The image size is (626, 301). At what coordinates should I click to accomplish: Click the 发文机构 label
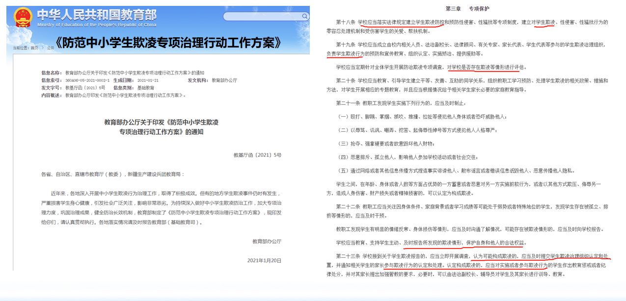tap(198, 80)
